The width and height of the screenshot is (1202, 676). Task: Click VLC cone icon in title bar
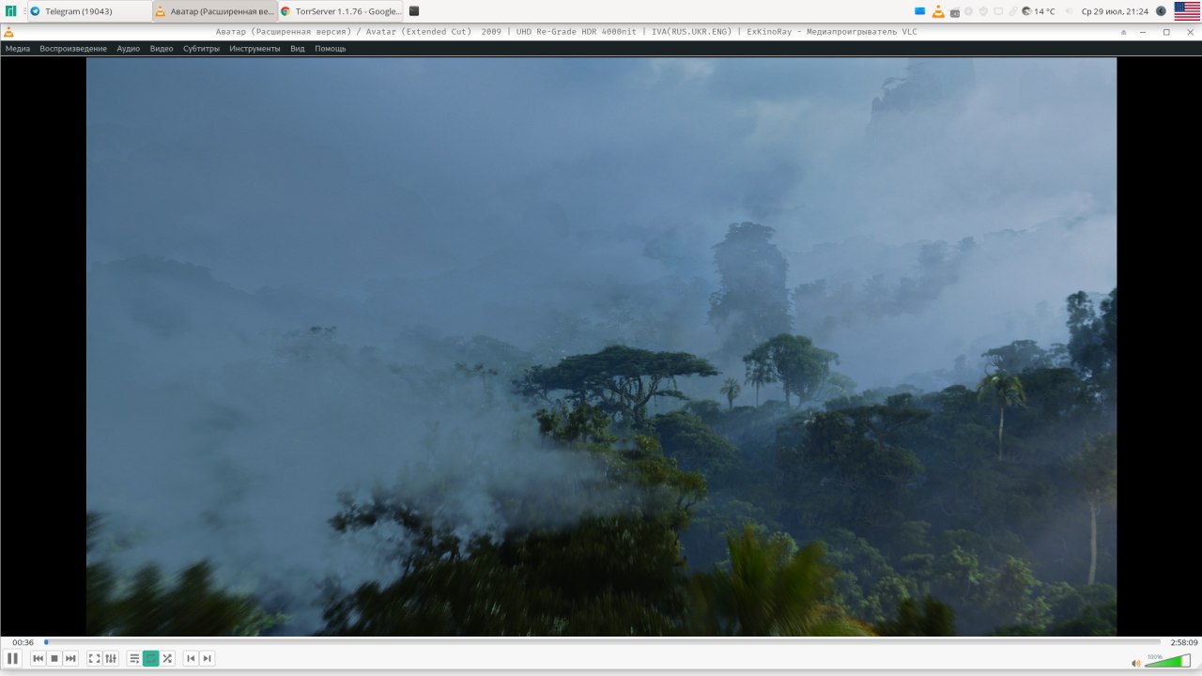[8, 31]
